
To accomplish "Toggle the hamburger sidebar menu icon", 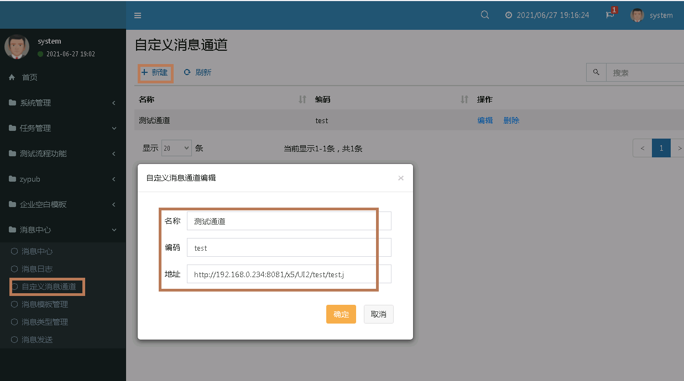I will click(138, 15).
